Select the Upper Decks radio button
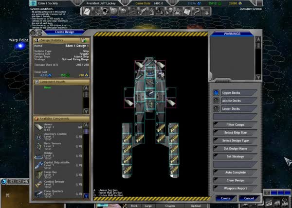Screen dimensions: 292x208 [216, 93]
